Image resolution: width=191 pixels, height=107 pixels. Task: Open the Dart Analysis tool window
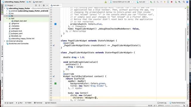pos(51,103)
